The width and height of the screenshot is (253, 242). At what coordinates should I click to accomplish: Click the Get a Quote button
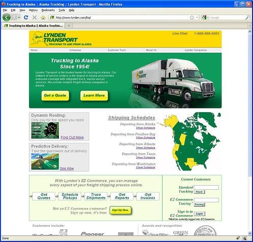(x=55, y=95)
